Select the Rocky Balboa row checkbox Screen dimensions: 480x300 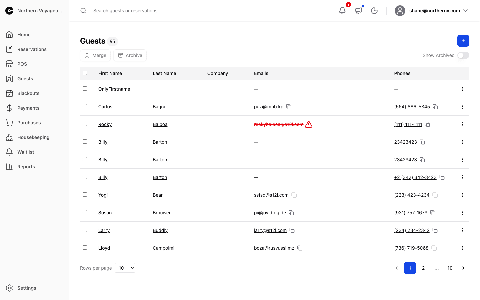point(85,124)
